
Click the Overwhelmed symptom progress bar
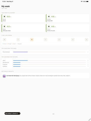(x=50, y=52)
